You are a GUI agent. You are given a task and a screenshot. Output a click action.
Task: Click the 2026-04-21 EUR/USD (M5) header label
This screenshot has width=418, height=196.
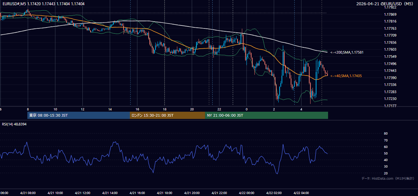click(x=385, y=4)
